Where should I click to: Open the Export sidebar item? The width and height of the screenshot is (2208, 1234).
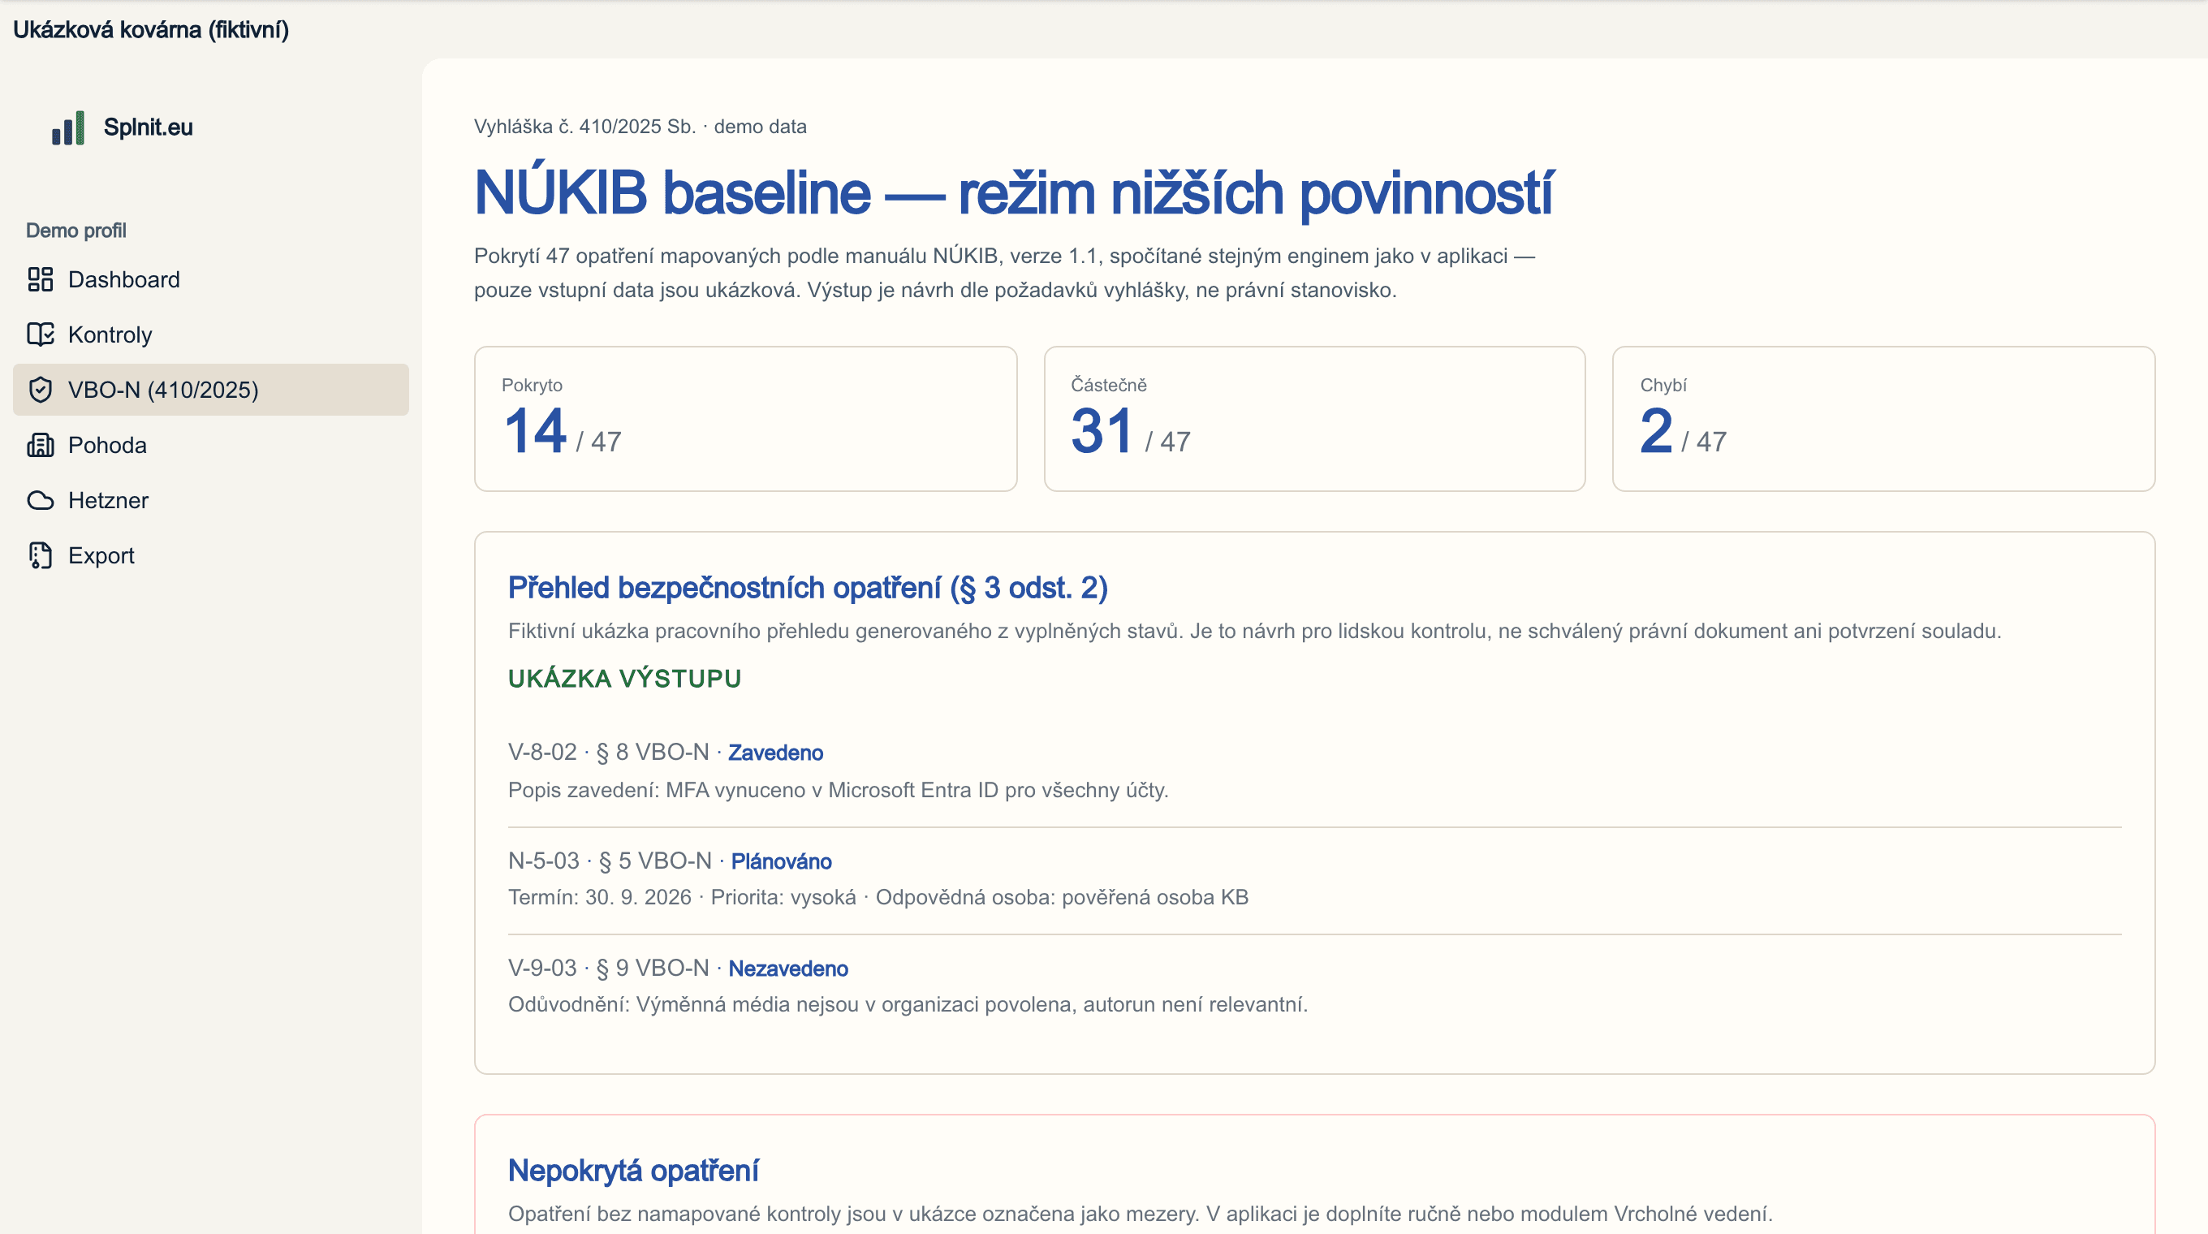211,555
